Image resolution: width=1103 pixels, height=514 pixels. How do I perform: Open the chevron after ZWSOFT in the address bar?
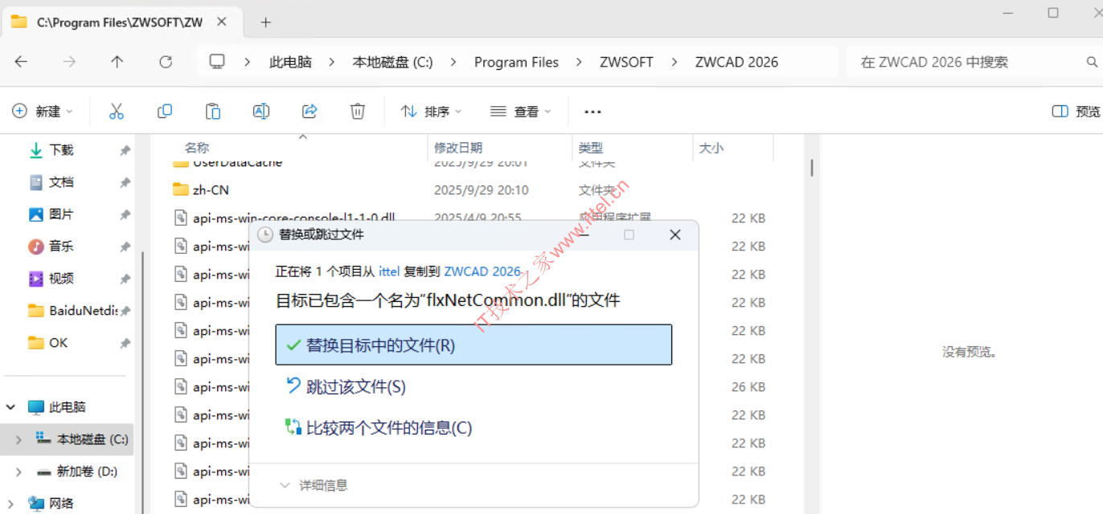pos(674,62)
